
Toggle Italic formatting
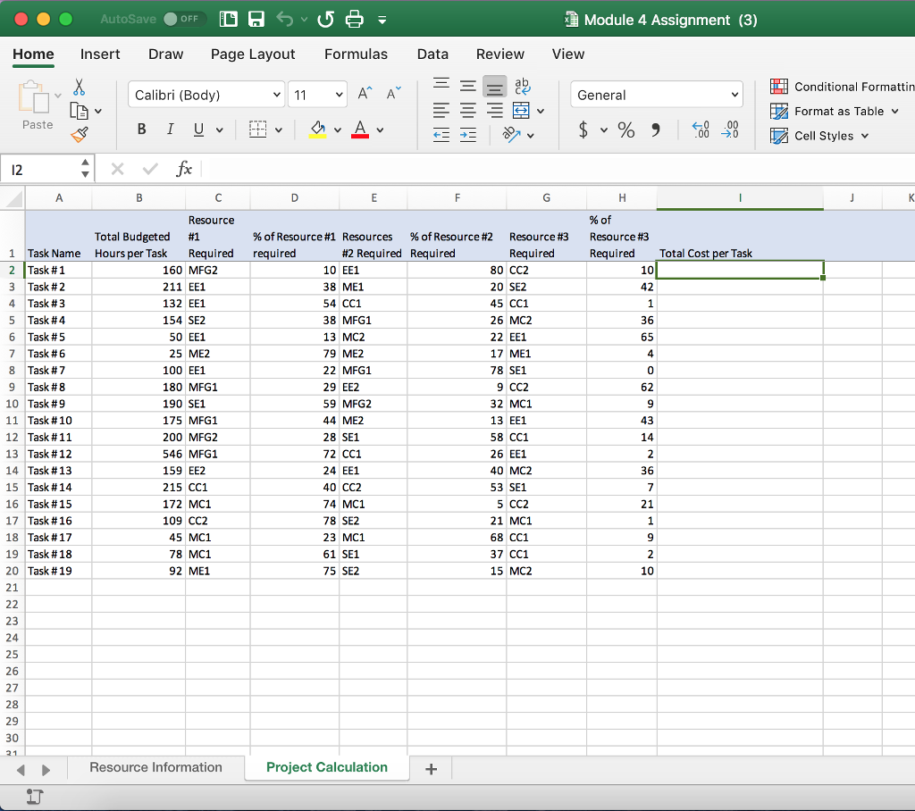[x=170, y=130]
